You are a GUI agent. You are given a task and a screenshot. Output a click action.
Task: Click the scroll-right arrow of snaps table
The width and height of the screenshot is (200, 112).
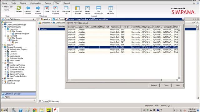(x=177, y=80)
